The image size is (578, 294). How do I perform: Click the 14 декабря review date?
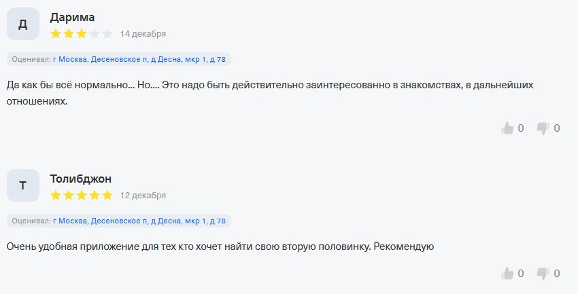point(143,33)
